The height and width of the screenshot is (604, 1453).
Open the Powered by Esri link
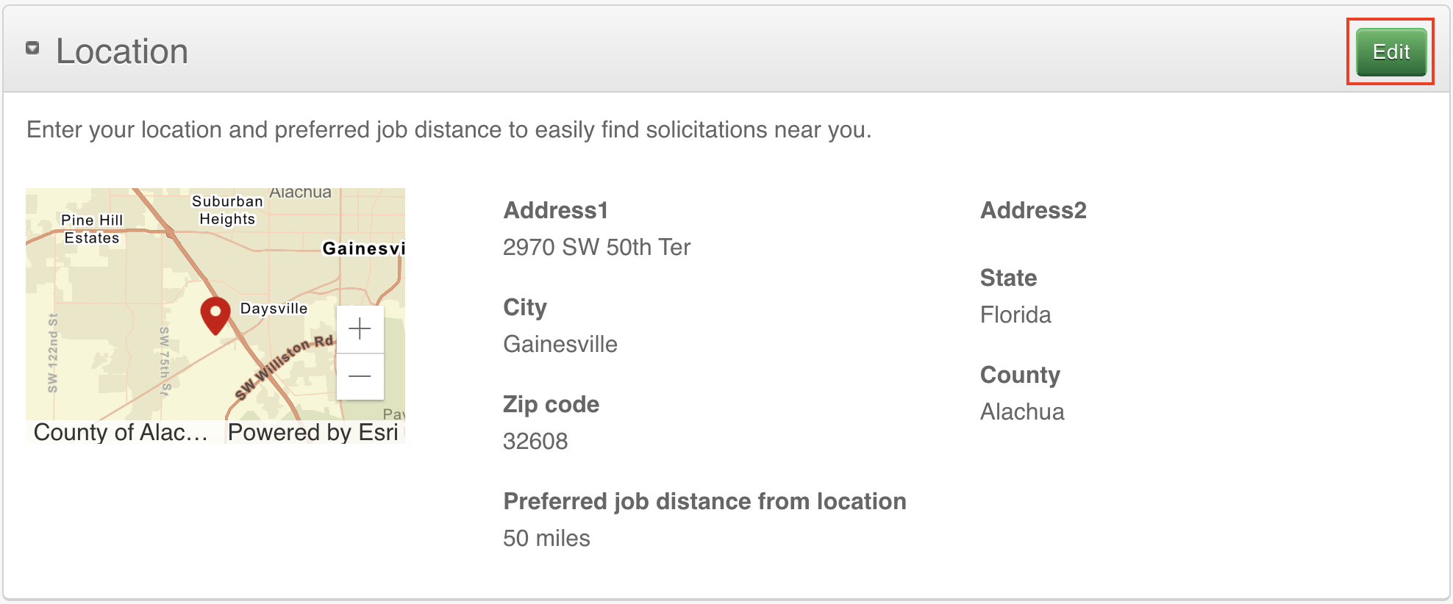(313, 432)
